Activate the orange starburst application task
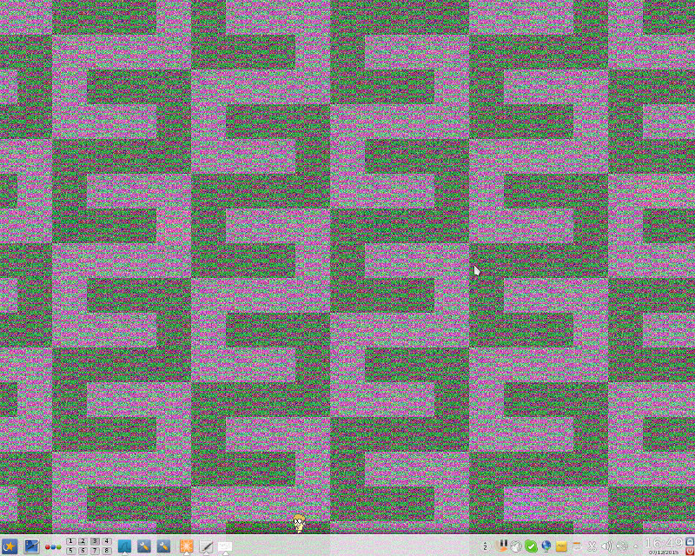 click(186, 546)
